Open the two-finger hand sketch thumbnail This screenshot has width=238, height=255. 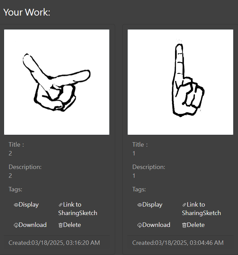point(57,82)
